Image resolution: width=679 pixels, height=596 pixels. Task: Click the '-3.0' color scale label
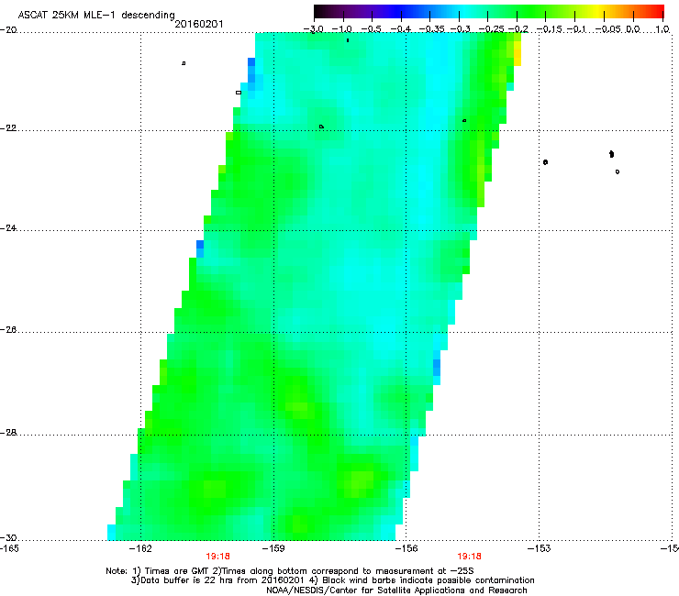[313, 29]
